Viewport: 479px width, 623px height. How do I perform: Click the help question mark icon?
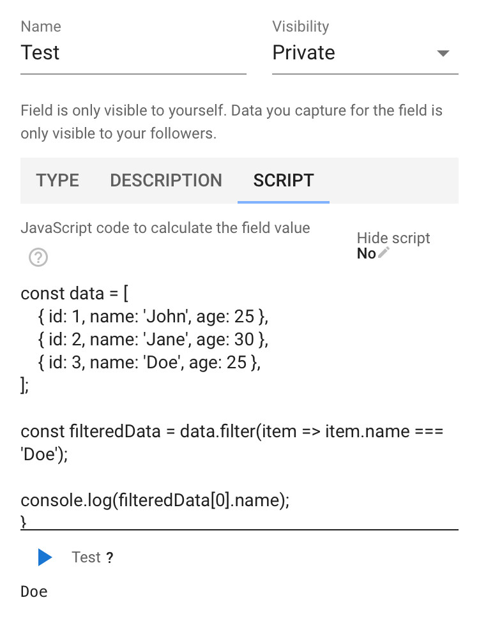click(x=38, y=257)
